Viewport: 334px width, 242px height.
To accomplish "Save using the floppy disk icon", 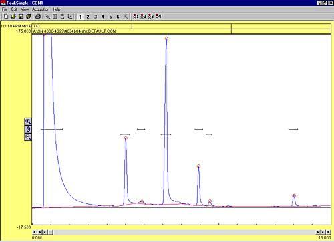I will [21, 17].
